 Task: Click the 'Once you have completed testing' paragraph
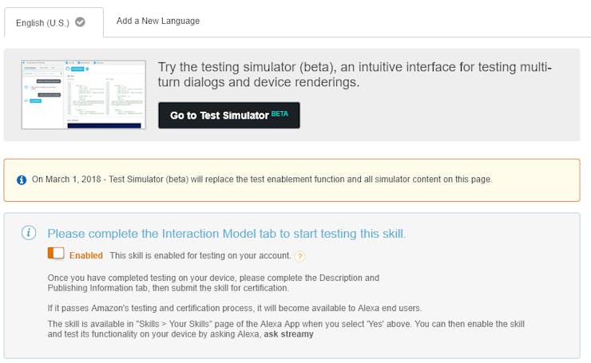(x=213, y=282)
